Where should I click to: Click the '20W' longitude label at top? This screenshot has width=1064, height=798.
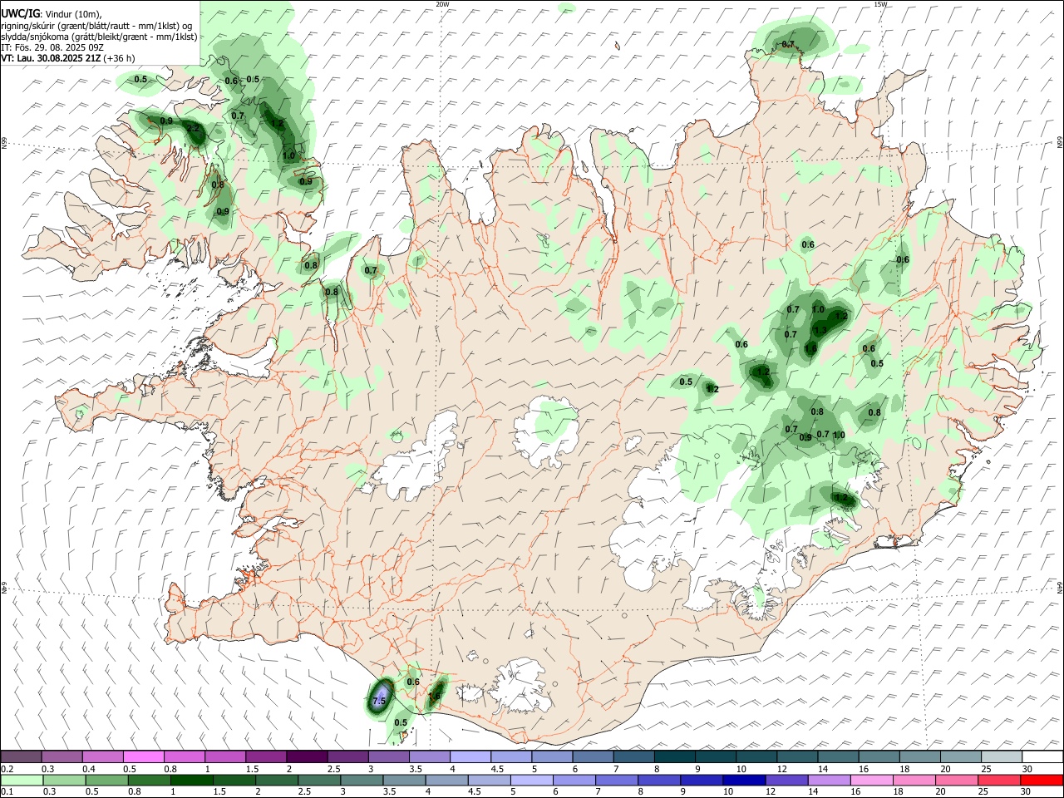(442, 4)
